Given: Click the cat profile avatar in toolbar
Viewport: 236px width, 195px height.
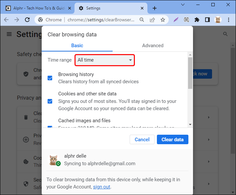Looking at the screenshot, I should [x=218, y=20].
